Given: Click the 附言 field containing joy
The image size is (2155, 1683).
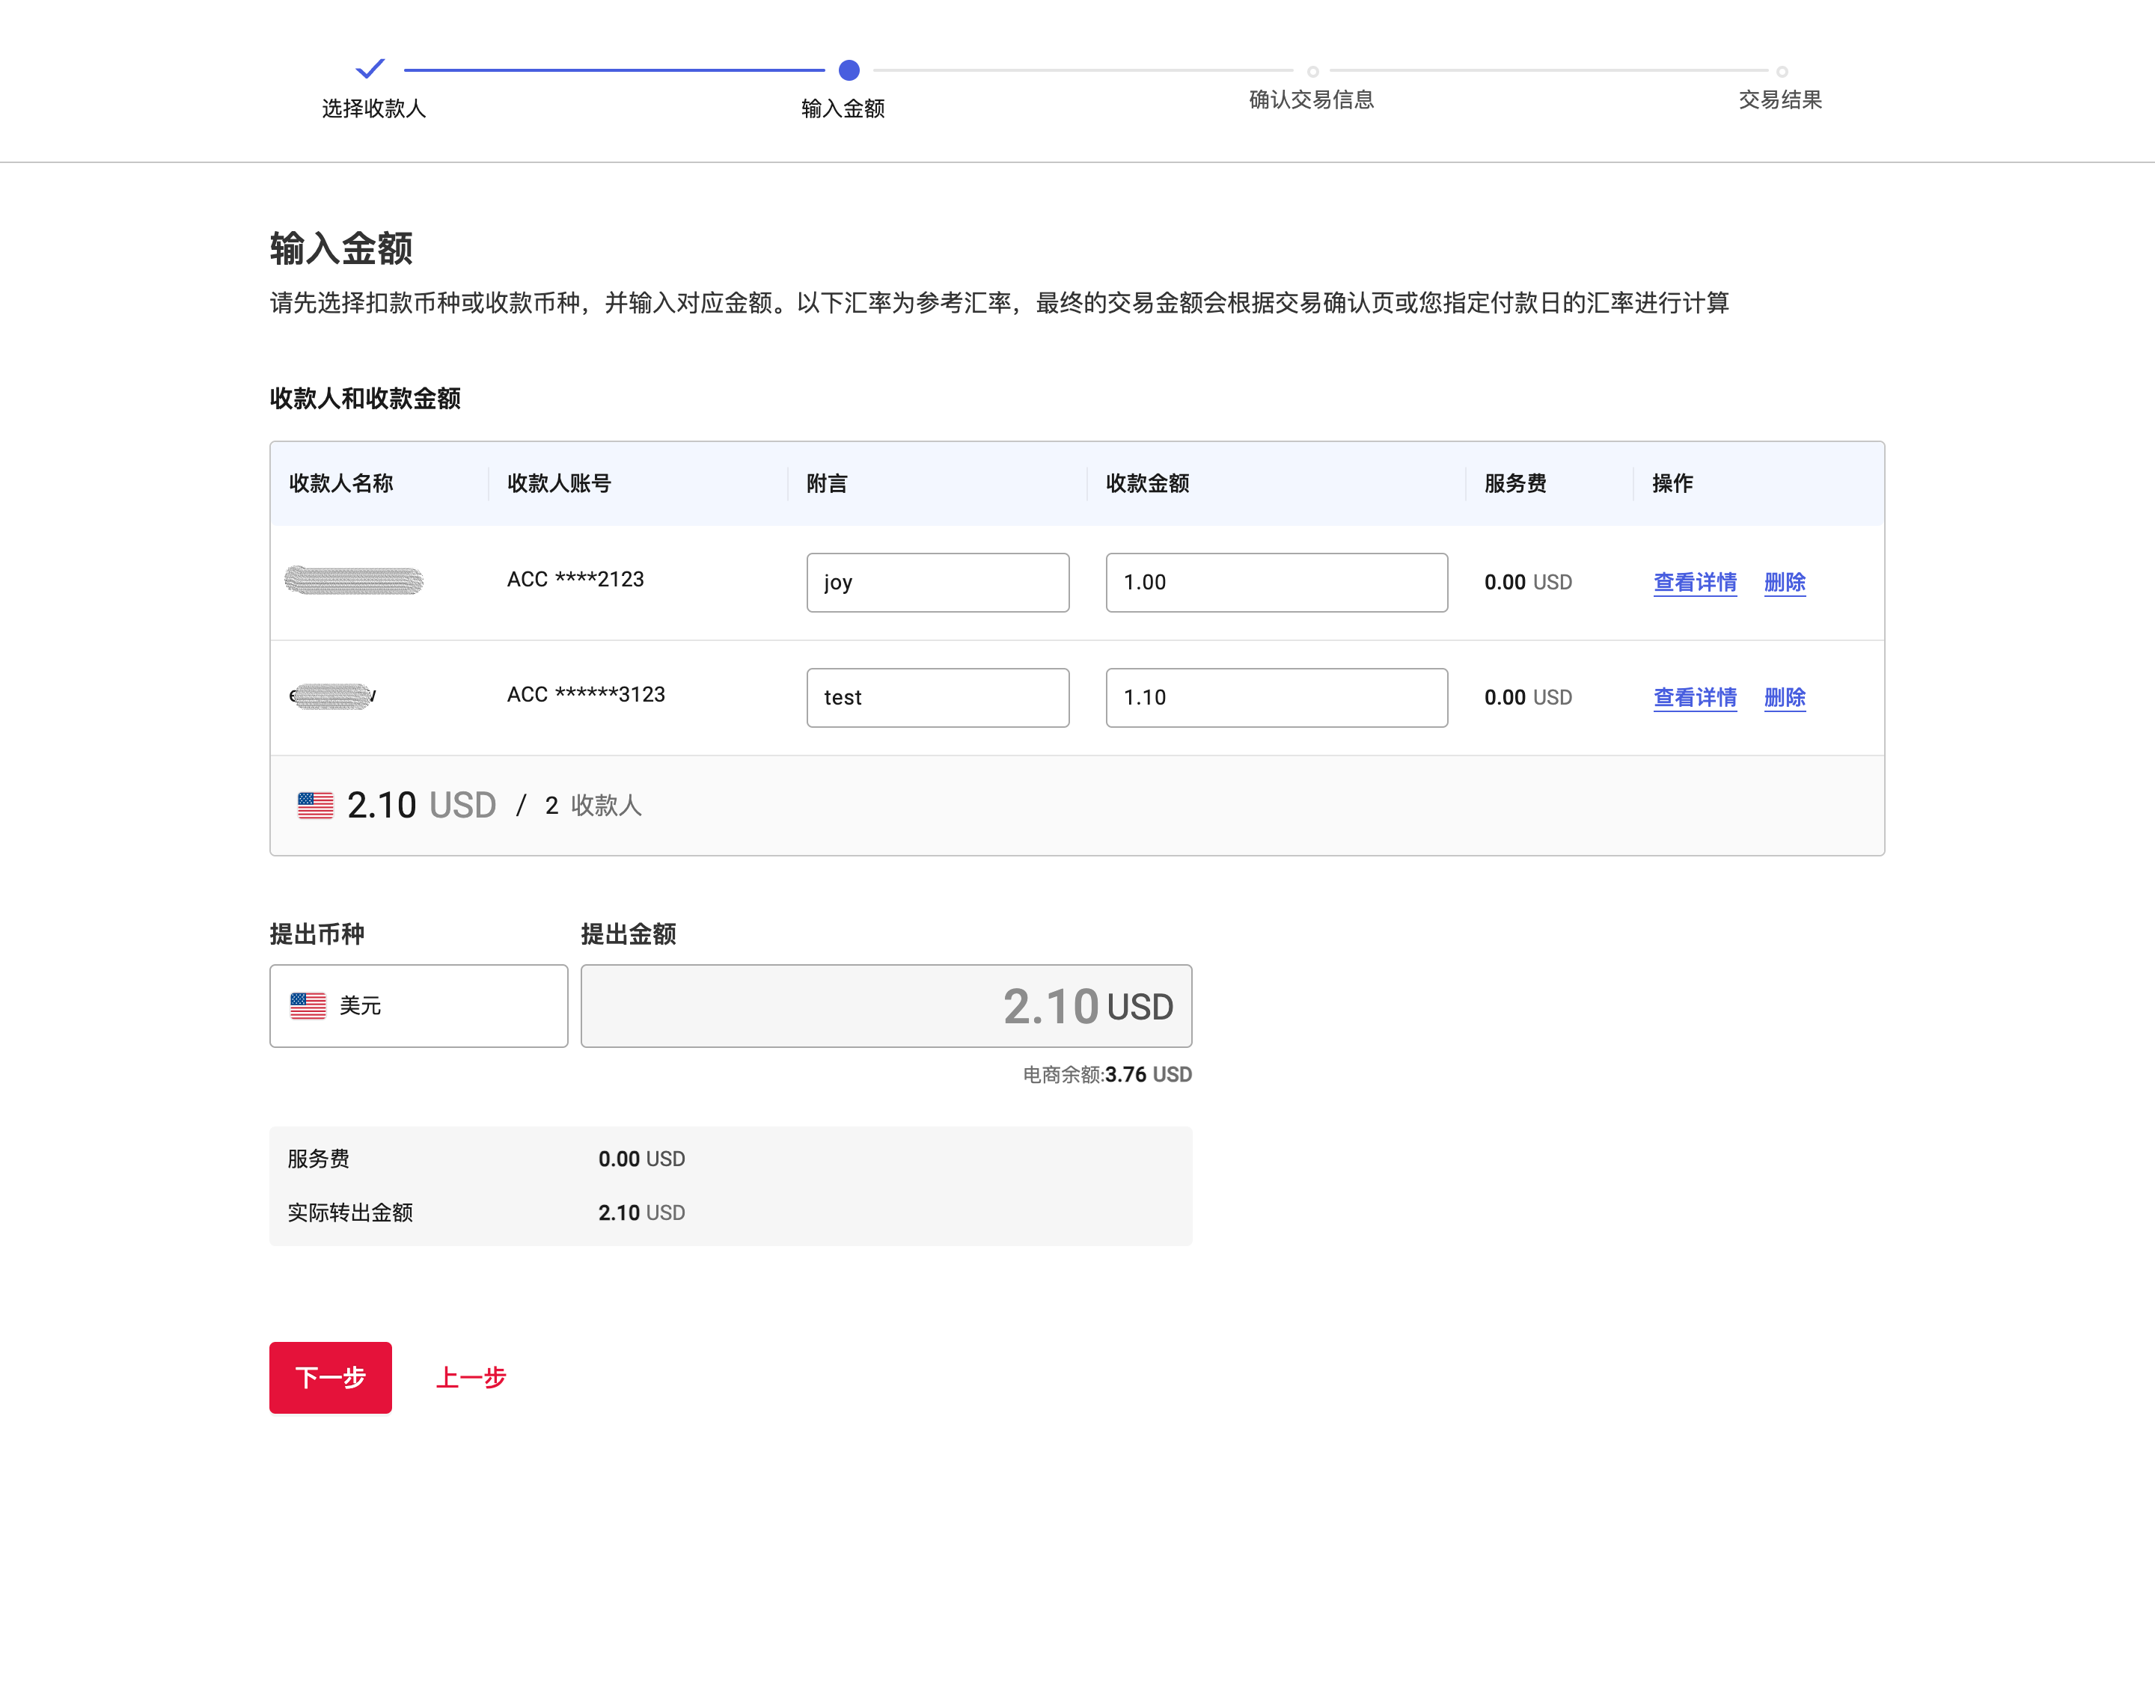Looking at the screenshot, I should 938,582.
